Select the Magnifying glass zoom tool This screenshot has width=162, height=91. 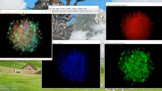[x=72, y=11]
